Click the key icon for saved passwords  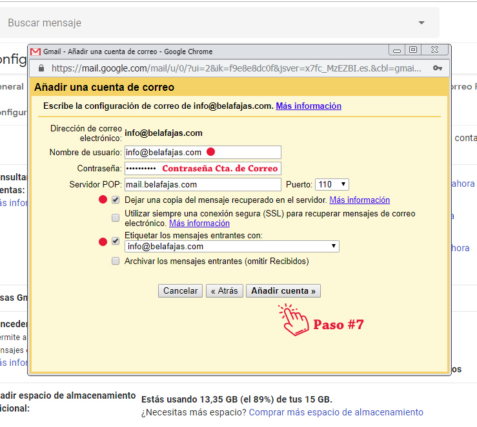pos(438,68)
